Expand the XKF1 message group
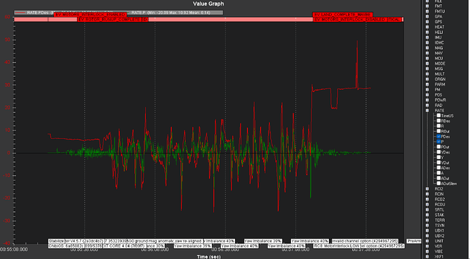Screen dimensions: 470x259 pos(427,256)
